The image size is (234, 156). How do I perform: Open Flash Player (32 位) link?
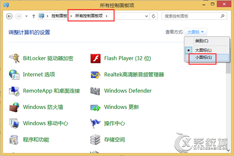[x=128, y=58]
